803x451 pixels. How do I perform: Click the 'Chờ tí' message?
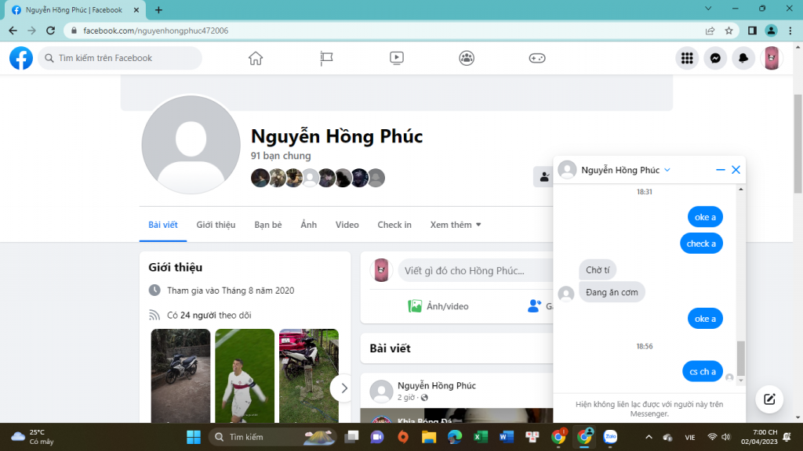[x=598, y=270]
